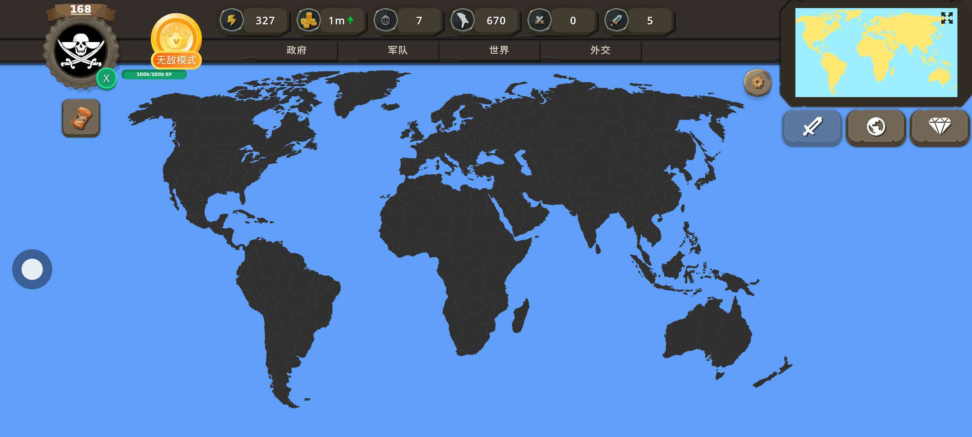Click the lightning bolt energy icon
The width and height of the screenshot is (972, 437).
click(x=232, y=20)
